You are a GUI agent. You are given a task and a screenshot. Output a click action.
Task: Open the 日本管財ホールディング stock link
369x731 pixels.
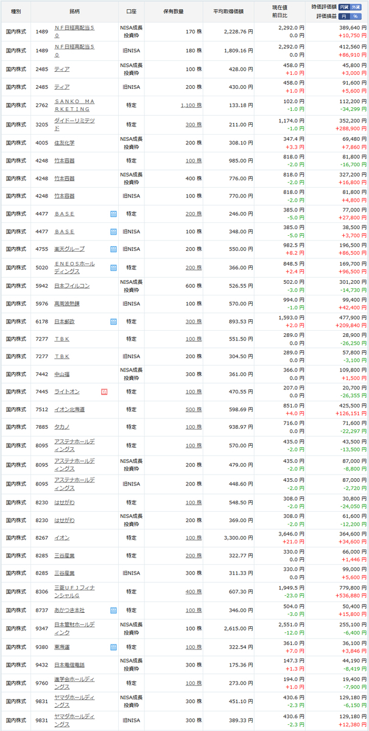(x=74, y=628)
